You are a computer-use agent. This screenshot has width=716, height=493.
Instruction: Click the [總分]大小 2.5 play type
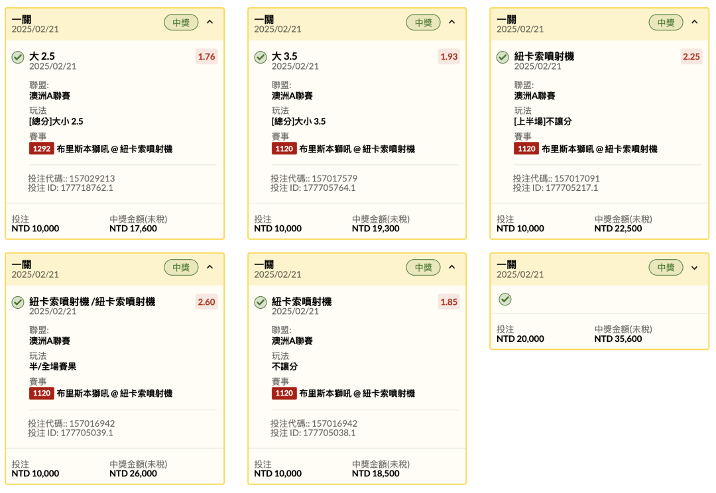pyautogui.click(x=56, y=121)
